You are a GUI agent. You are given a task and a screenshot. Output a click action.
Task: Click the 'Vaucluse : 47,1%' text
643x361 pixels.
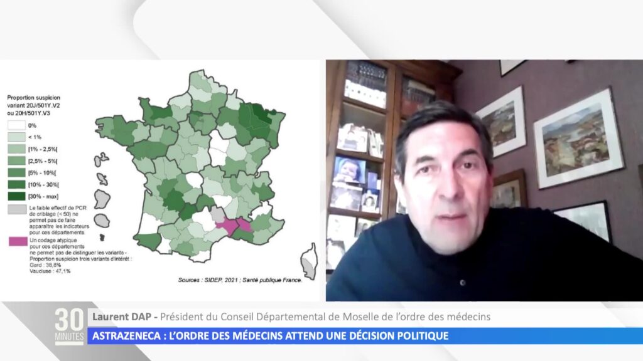[x=50, y=271]
